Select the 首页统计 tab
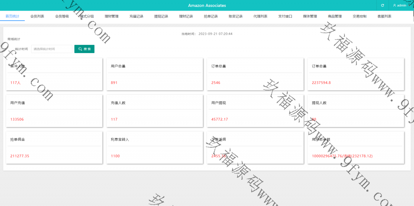 click(12, 16)
